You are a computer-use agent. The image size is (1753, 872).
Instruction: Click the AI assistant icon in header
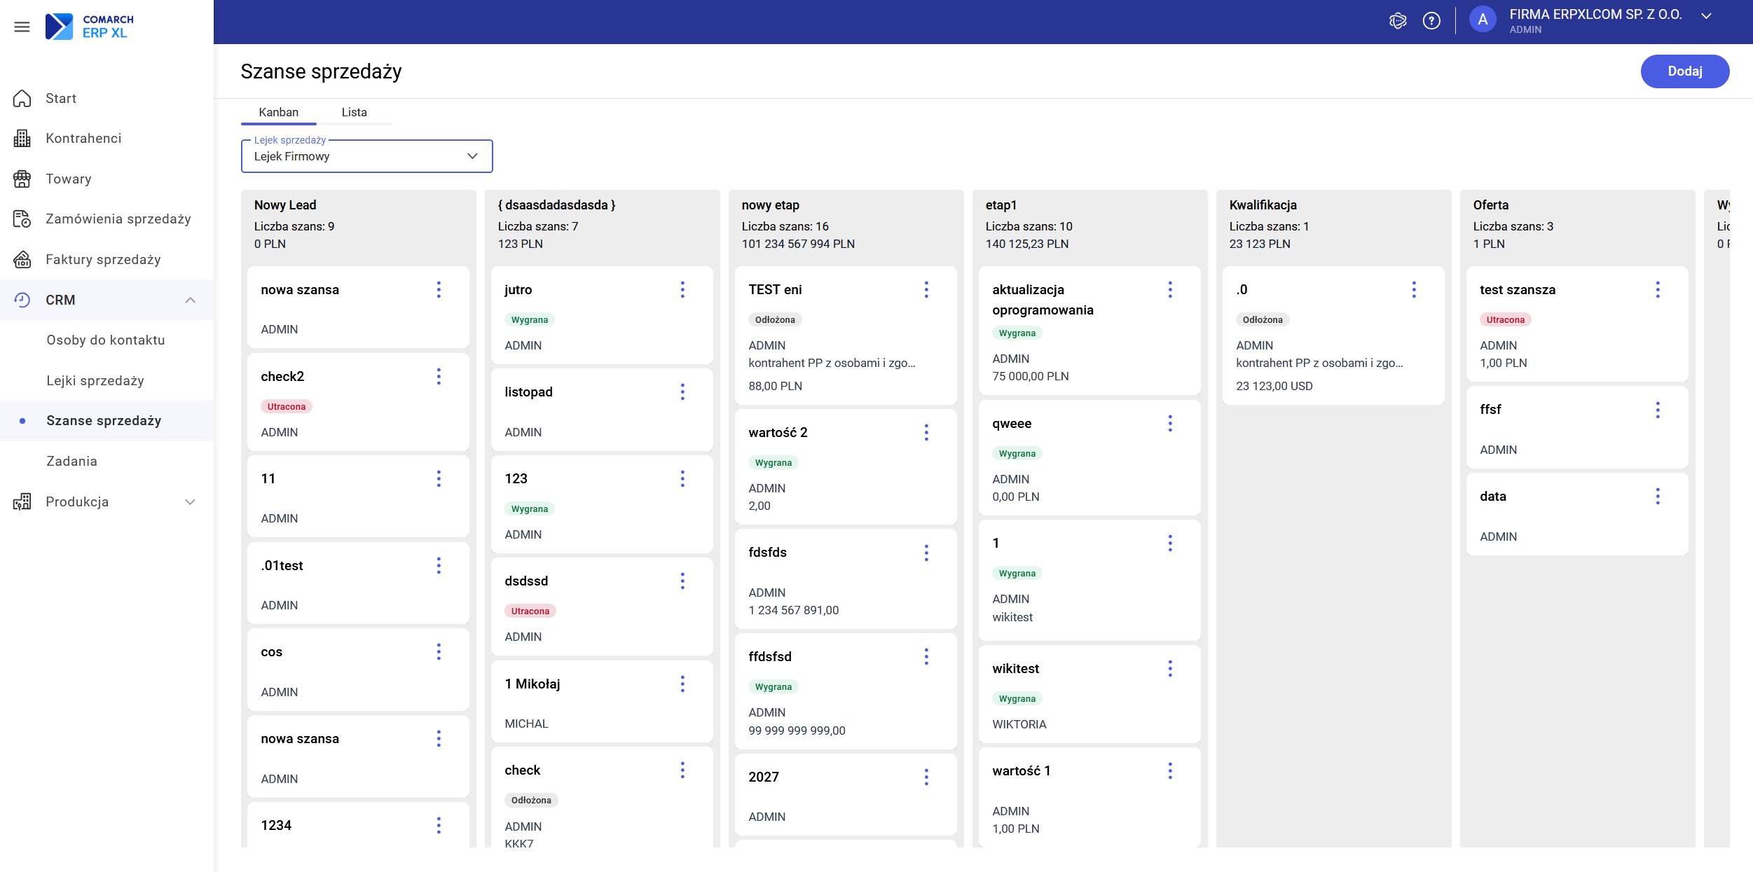pos(1397,21)
